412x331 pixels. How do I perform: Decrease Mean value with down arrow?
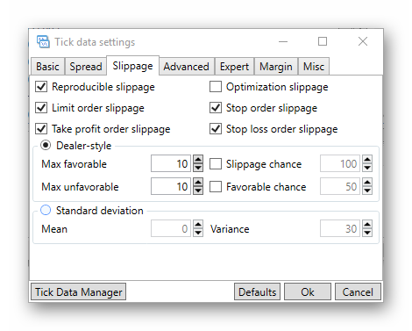(x=198, y=233)
